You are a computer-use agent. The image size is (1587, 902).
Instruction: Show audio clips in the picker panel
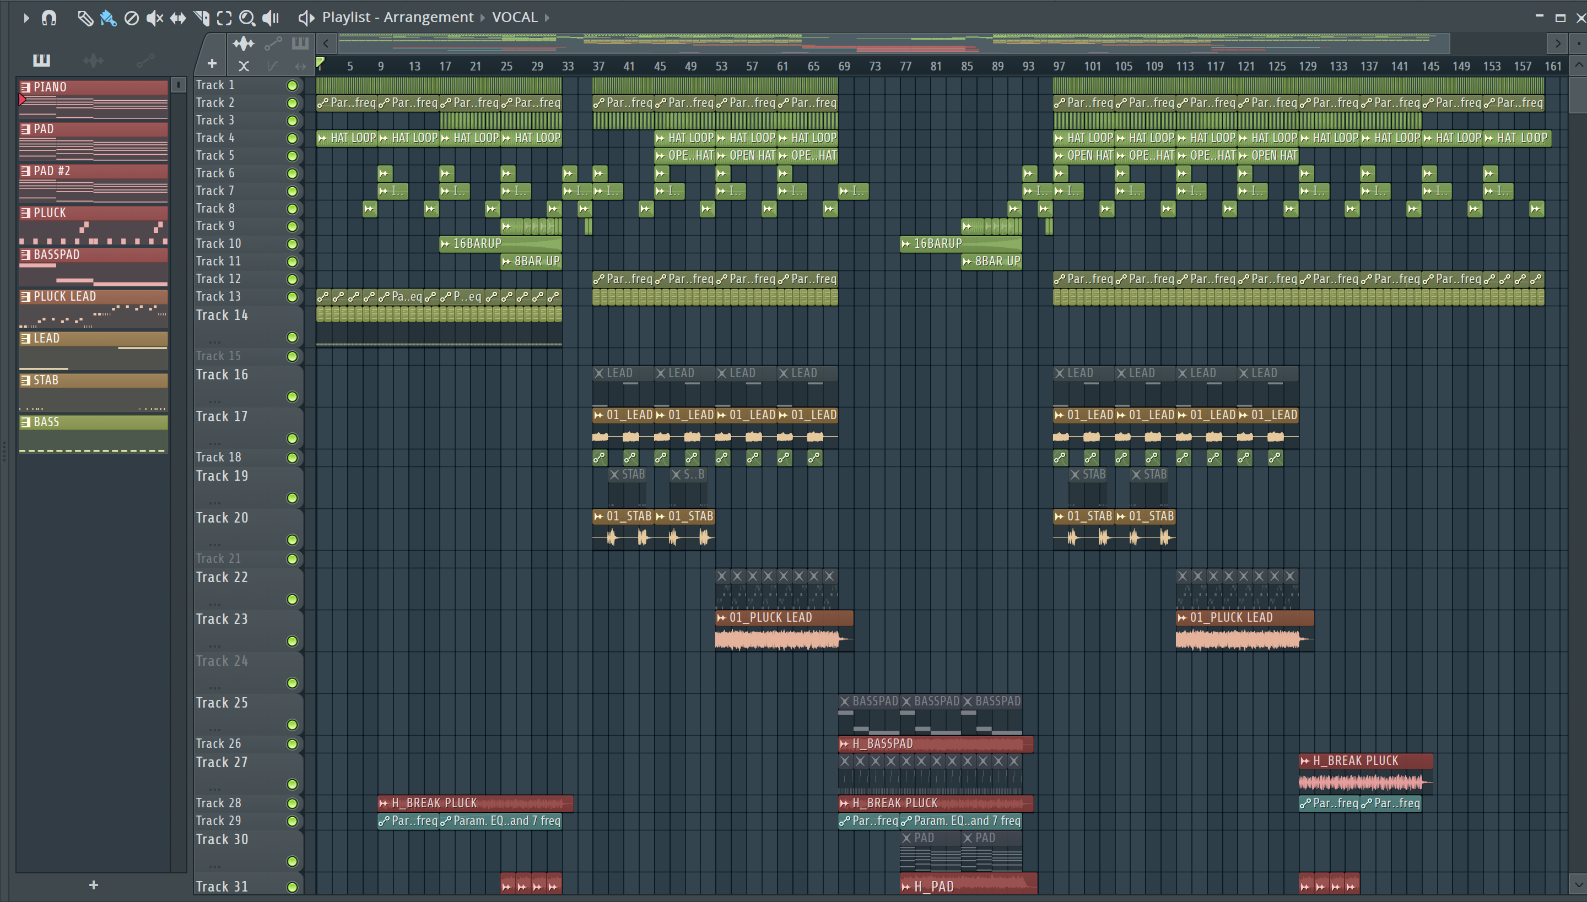[94, 60]
